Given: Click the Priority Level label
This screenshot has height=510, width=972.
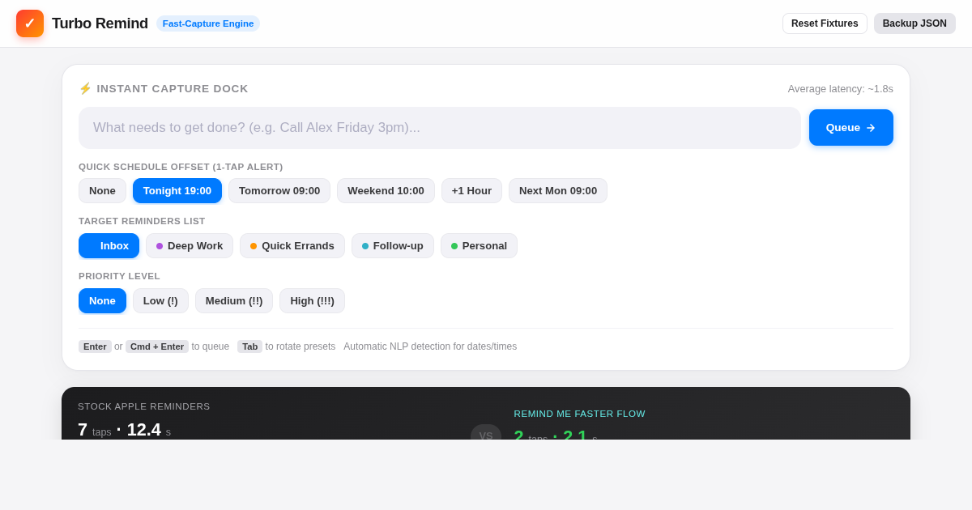Looking at the screenshot, I should coord(119,276).
